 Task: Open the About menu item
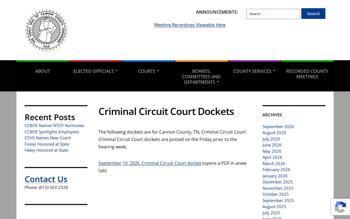click(43, 71)
